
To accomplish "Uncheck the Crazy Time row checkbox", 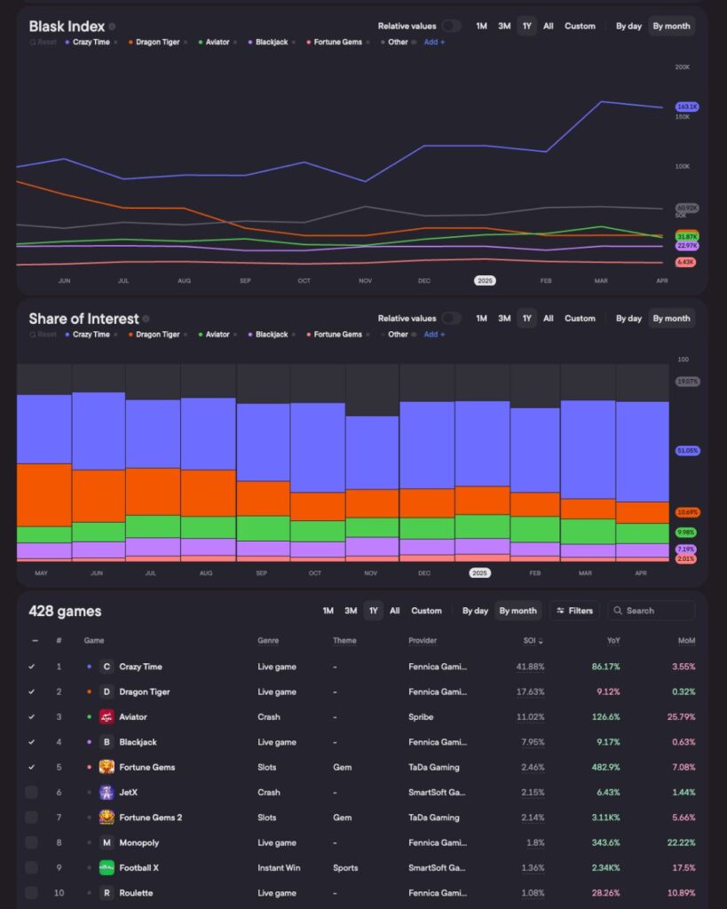I will [x=32, y=667].
